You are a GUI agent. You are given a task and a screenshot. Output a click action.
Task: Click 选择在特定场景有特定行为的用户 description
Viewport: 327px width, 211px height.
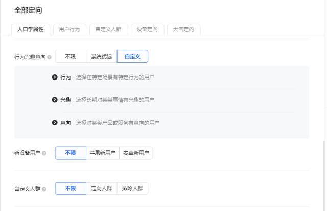pyautogui.click(x=115, y=77)
